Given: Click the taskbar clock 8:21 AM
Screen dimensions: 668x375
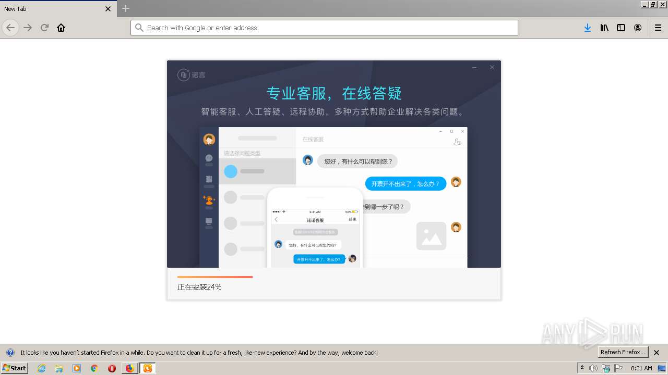Looking at the screenshot, I should (x=641, y=368).
